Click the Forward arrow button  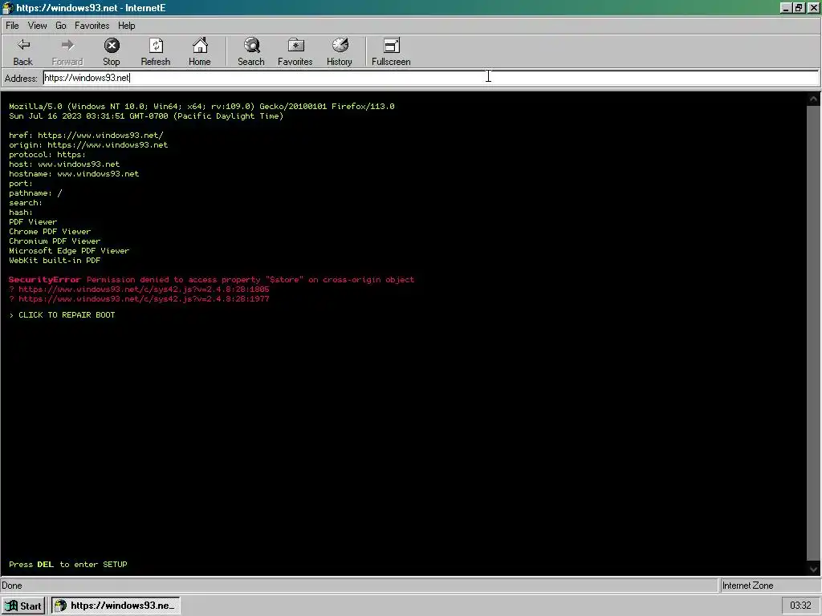click(x=67, y=52)
